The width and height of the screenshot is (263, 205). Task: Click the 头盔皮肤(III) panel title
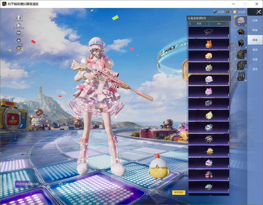pos(195,18)
